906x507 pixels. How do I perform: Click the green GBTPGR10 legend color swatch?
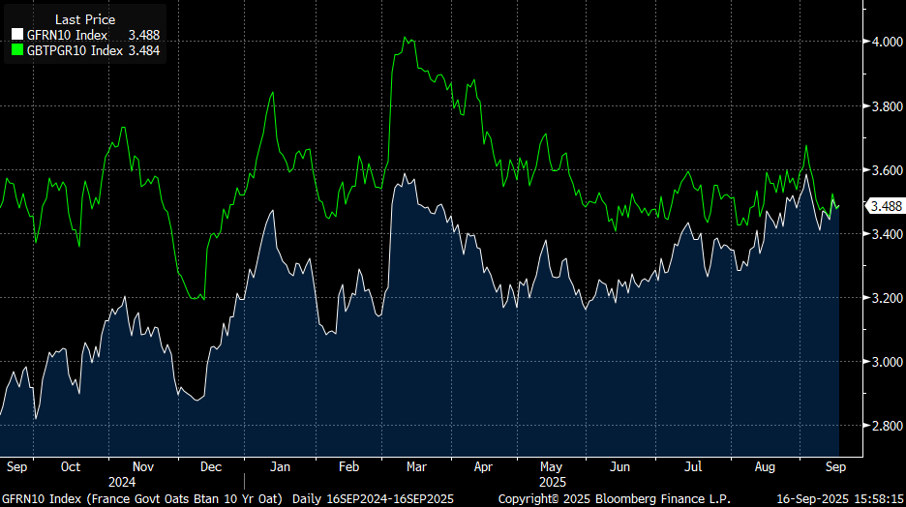coord(16,50)
